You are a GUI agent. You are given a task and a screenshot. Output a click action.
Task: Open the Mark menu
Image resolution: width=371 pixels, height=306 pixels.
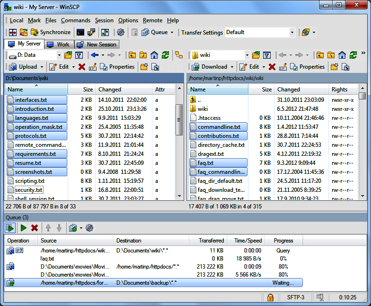pos(34,20)
